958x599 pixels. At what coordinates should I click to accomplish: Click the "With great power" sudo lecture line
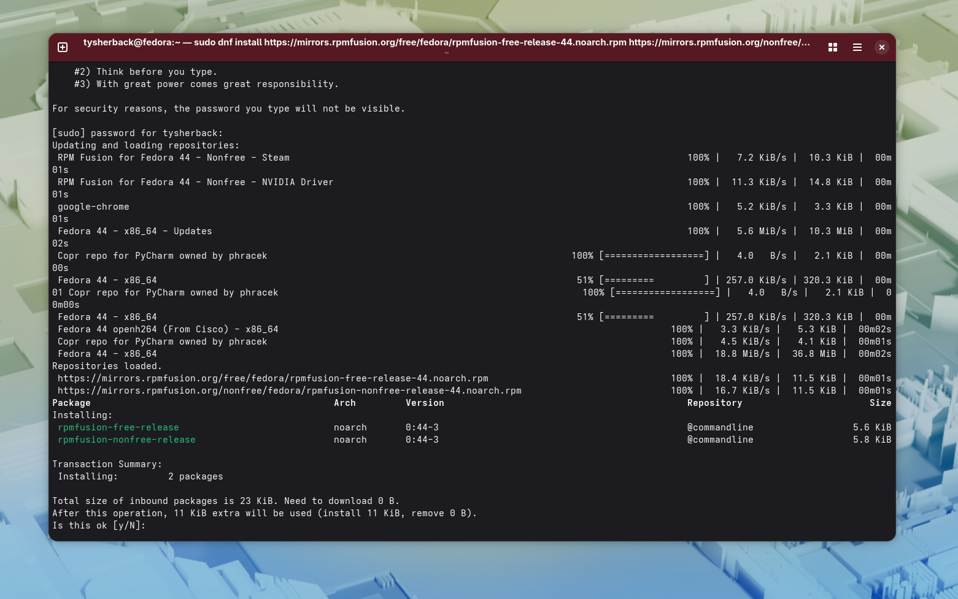click(x=207, y=84)
